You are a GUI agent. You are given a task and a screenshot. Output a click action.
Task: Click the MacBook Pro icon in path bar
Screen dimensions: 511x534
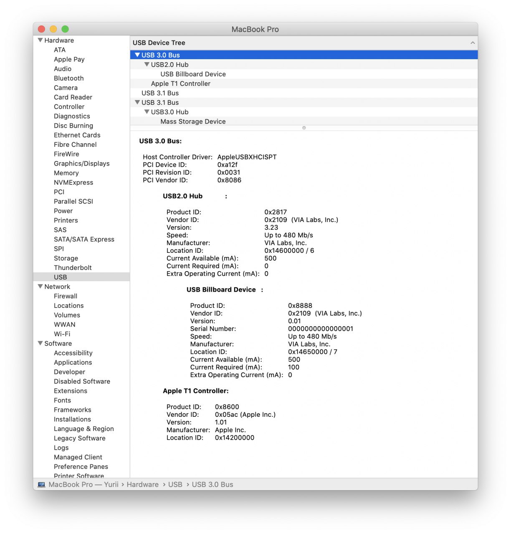point(41,485)
